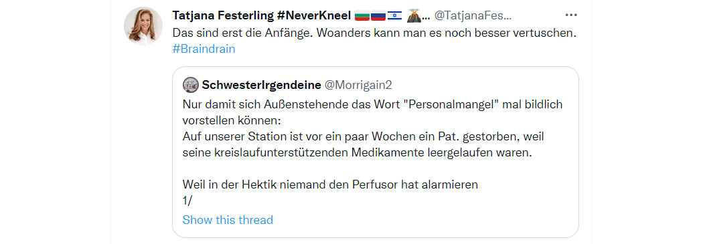
Task: Click the Bulgarian flag emoji in name
Action: click(362, 15)
